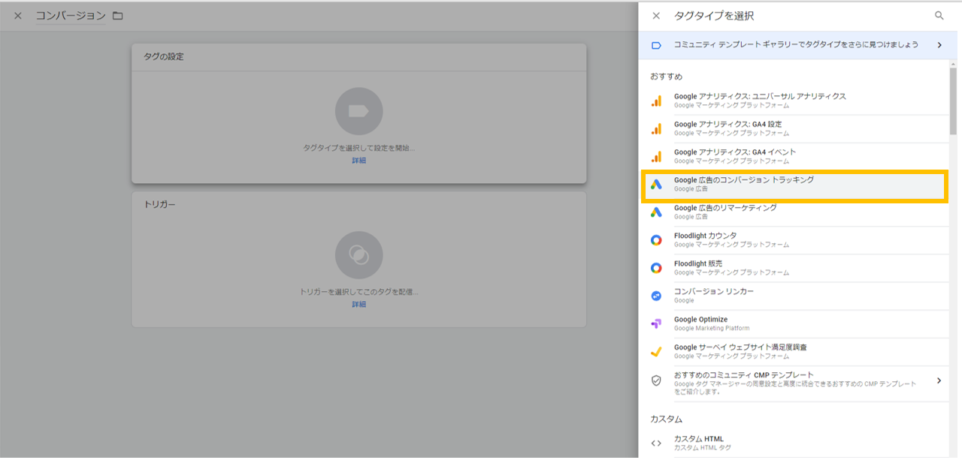Select コンバージョン リンカー tag type
The height and width of the screenshot is (463, 962).
(799, 296)
